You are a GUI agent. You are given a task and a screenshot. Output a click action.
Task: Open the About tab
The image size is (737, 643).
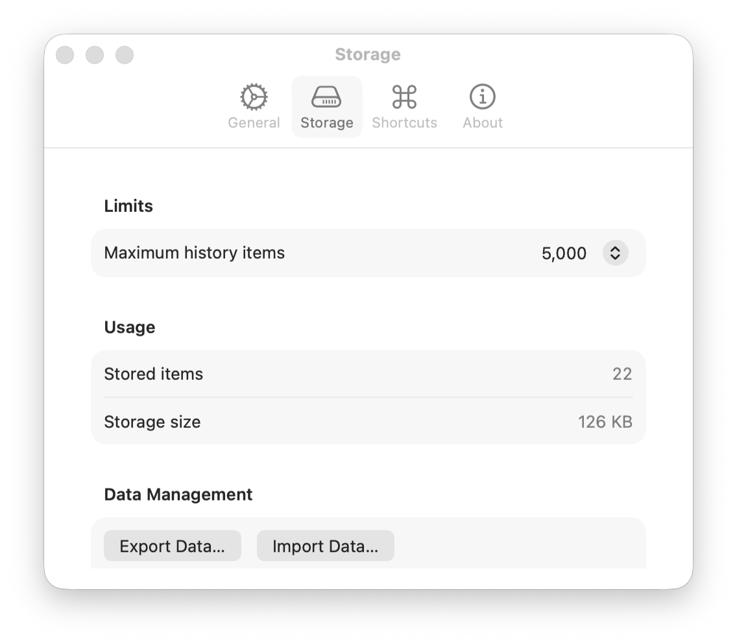(482, 107)
